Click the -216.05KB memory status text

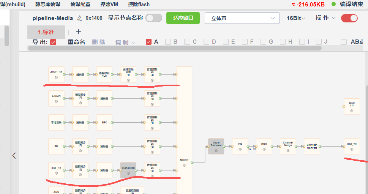pos(308,5)
